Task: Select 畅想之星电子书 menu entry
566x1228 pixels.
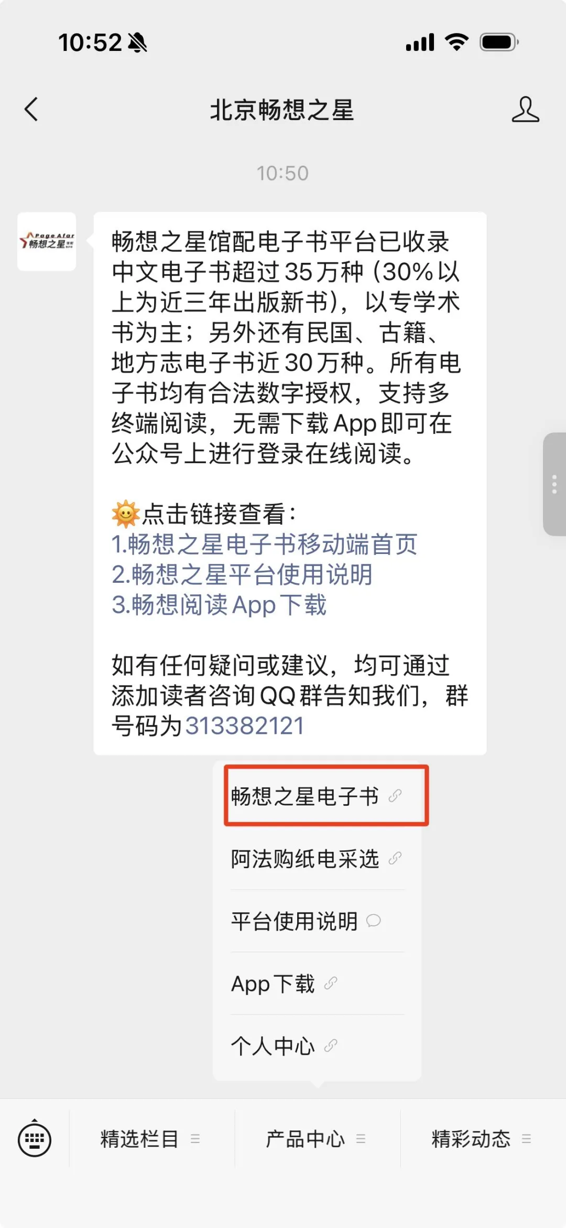Action: coord(317,796)
